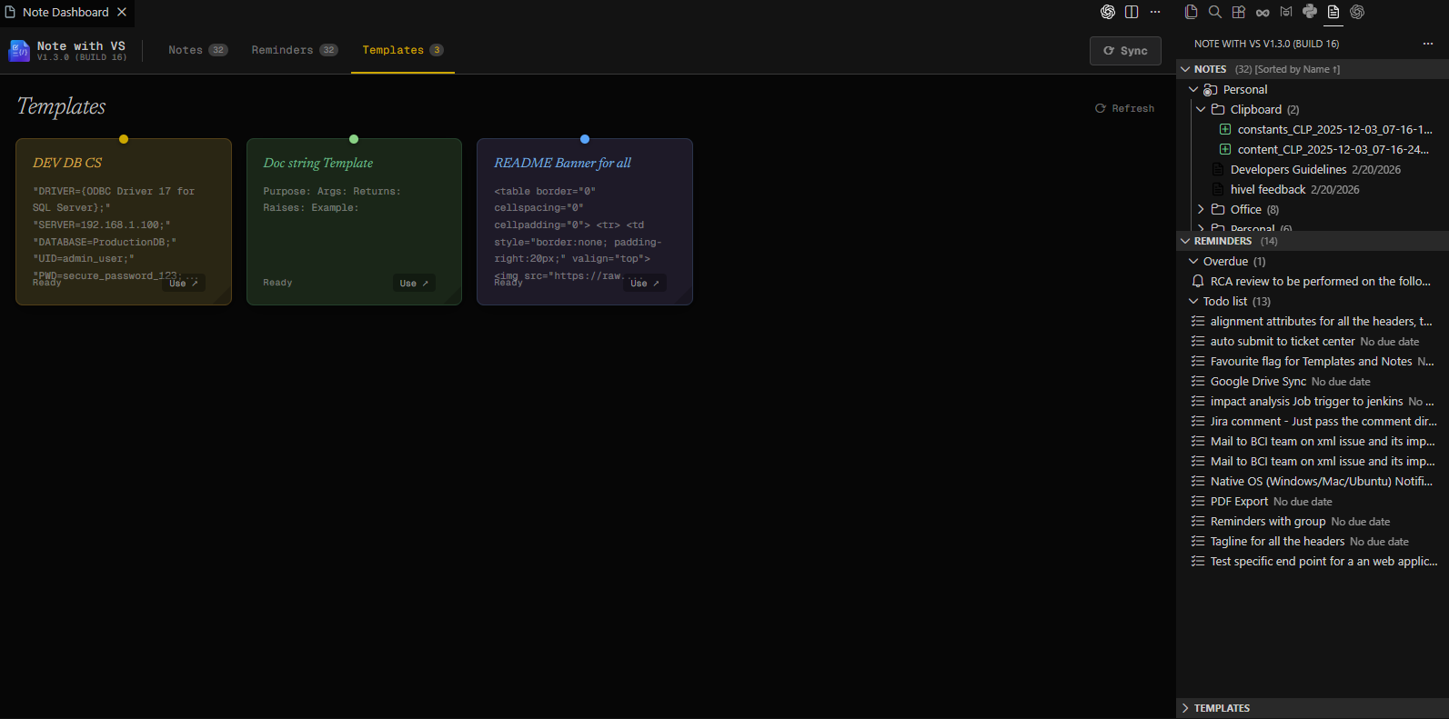
Task: Open Favourite flag for Templates todo
Action: pyautogui.click(x=1312, y=361)
